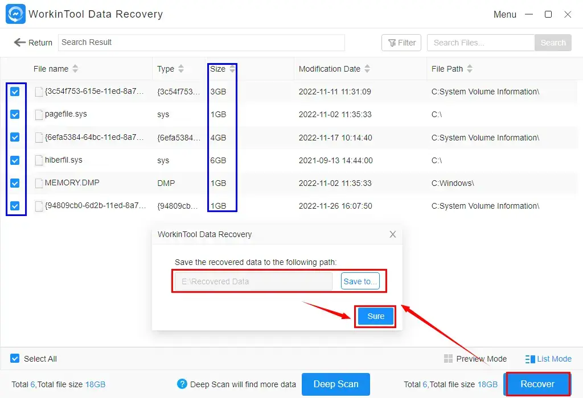Click the C:Windows\ file path cell
The image size is (583, 398).
[x=453, y=184]
